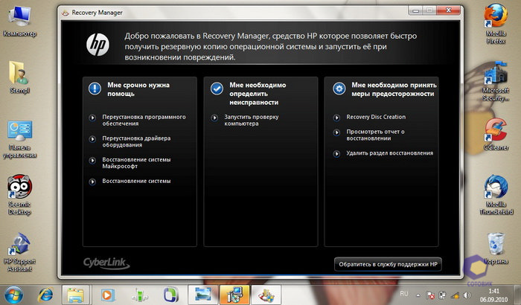Open the Recycle Bin (Корзина) icon
The width and height of the screenshot is (521, 305).
(x=495, y=244)
